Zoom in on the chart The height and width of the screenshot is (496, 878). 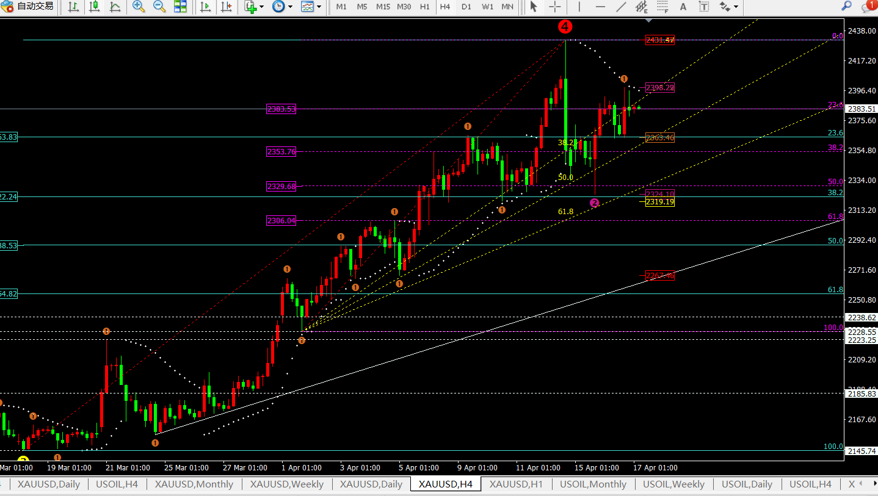pyautogui.click(x=139, y=7)
